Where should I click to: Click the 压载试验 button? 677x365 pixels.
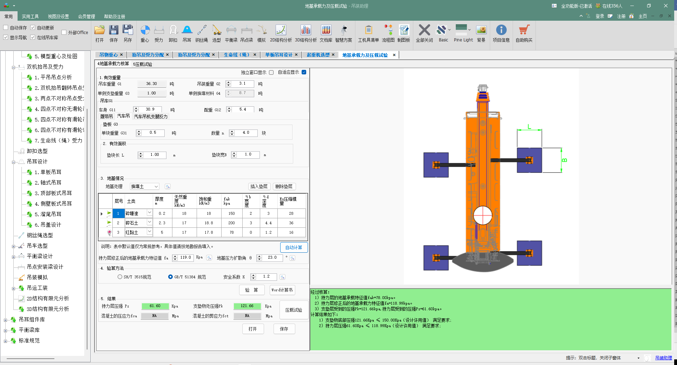[294, 310]
